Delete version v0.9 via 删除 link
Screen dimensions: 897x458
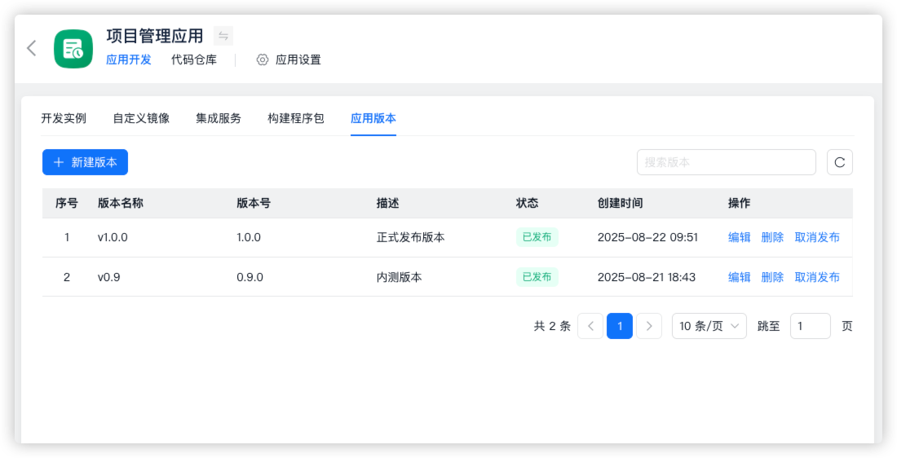click(772, 277)
